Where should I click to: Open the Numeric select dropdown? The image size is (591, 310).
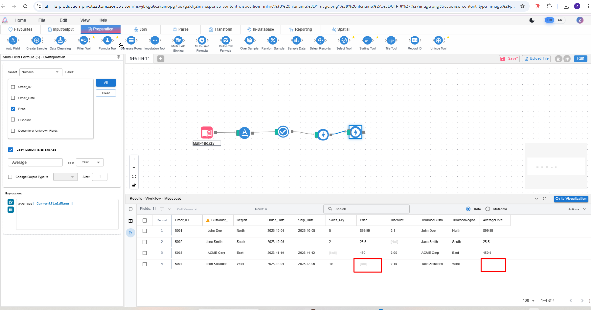[x=41, y=72]
